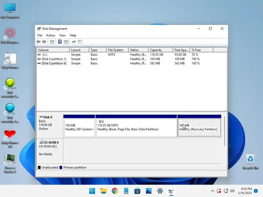
Task: Select the Baby Names baby icon
Action: click(x=10, y=61)
